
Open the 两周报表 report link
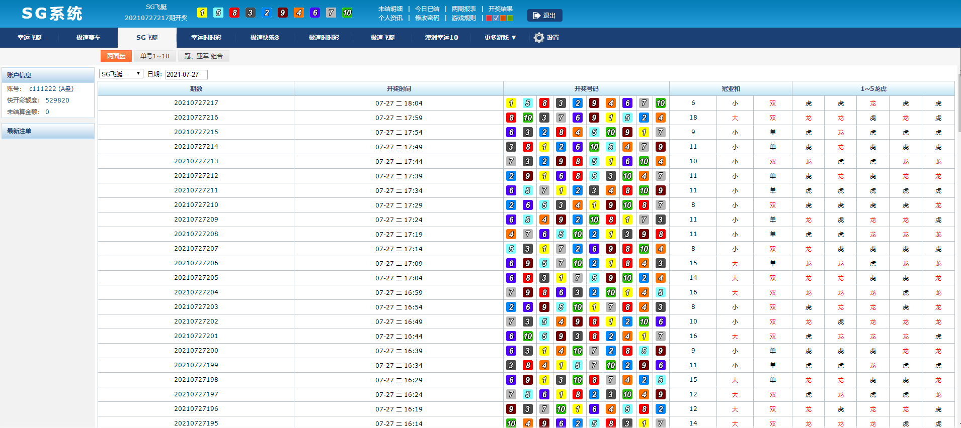[x=464, y=9]
